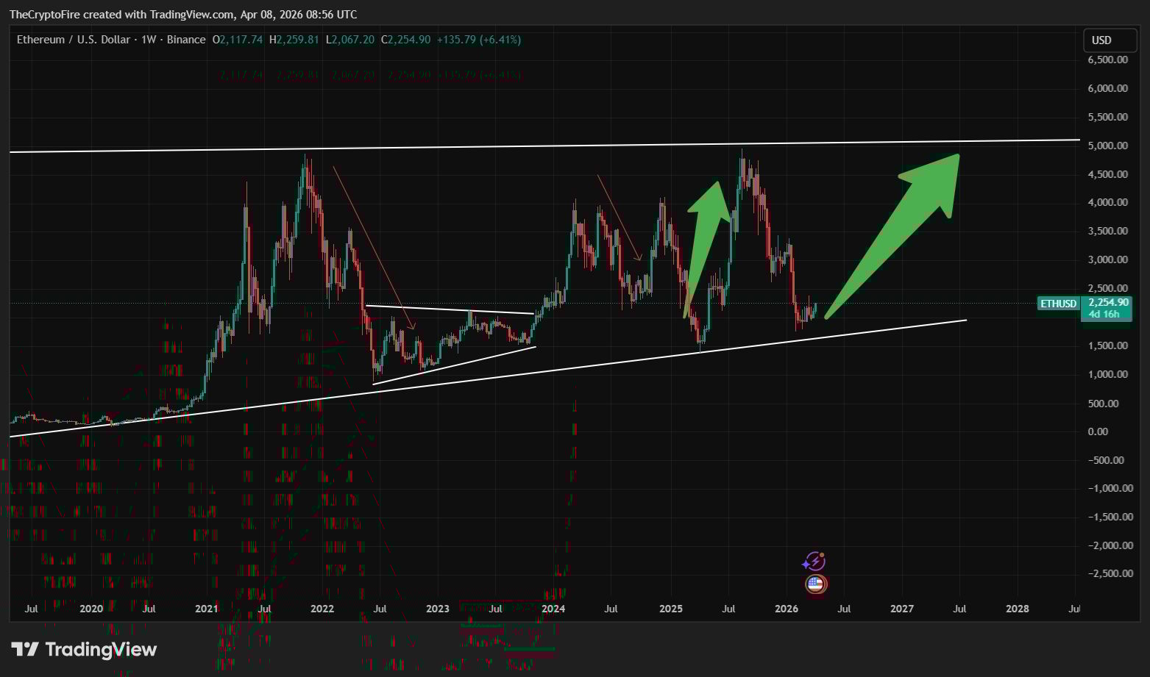
Task: Click the 5,000.00 price scale label
Action: click(x=1109, y=145)
